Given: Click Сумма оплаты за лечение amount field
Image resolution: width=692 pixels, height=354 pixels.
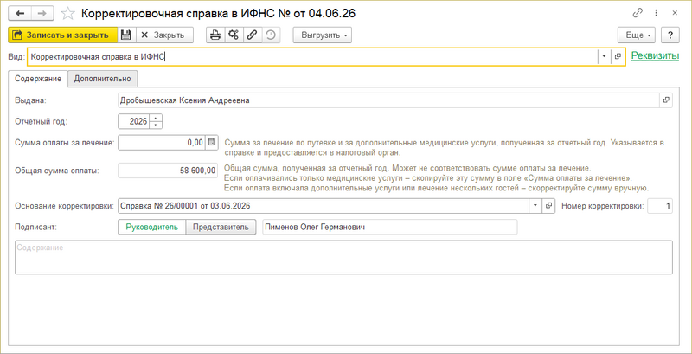Looking at the screenshot, I should (162, 142).
